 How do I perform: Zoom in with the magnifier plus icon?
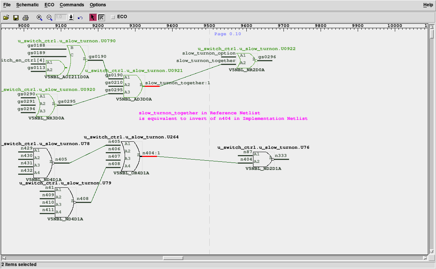coord(40,17)
